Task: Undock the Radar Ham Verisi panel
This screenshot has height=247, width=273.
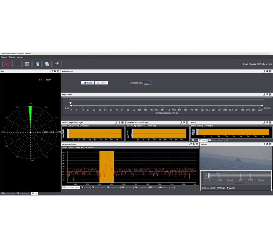Action: pos(191,144)
